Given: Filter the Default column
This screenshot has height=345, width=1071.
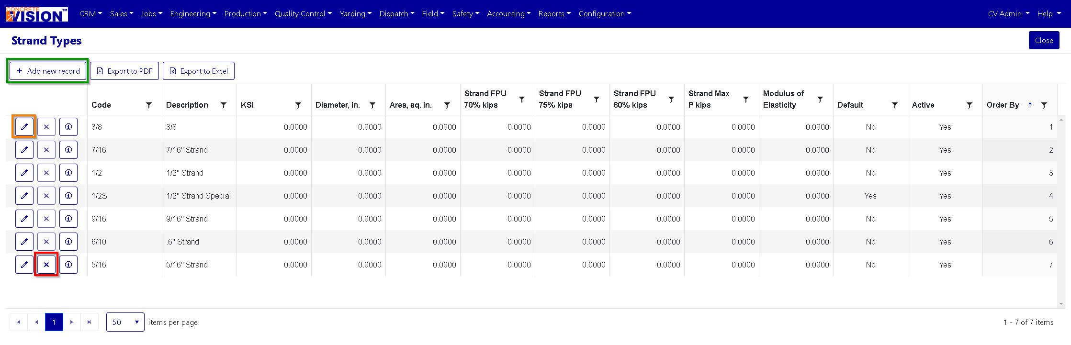Looking at the screenshot, I should coord(895,105).
